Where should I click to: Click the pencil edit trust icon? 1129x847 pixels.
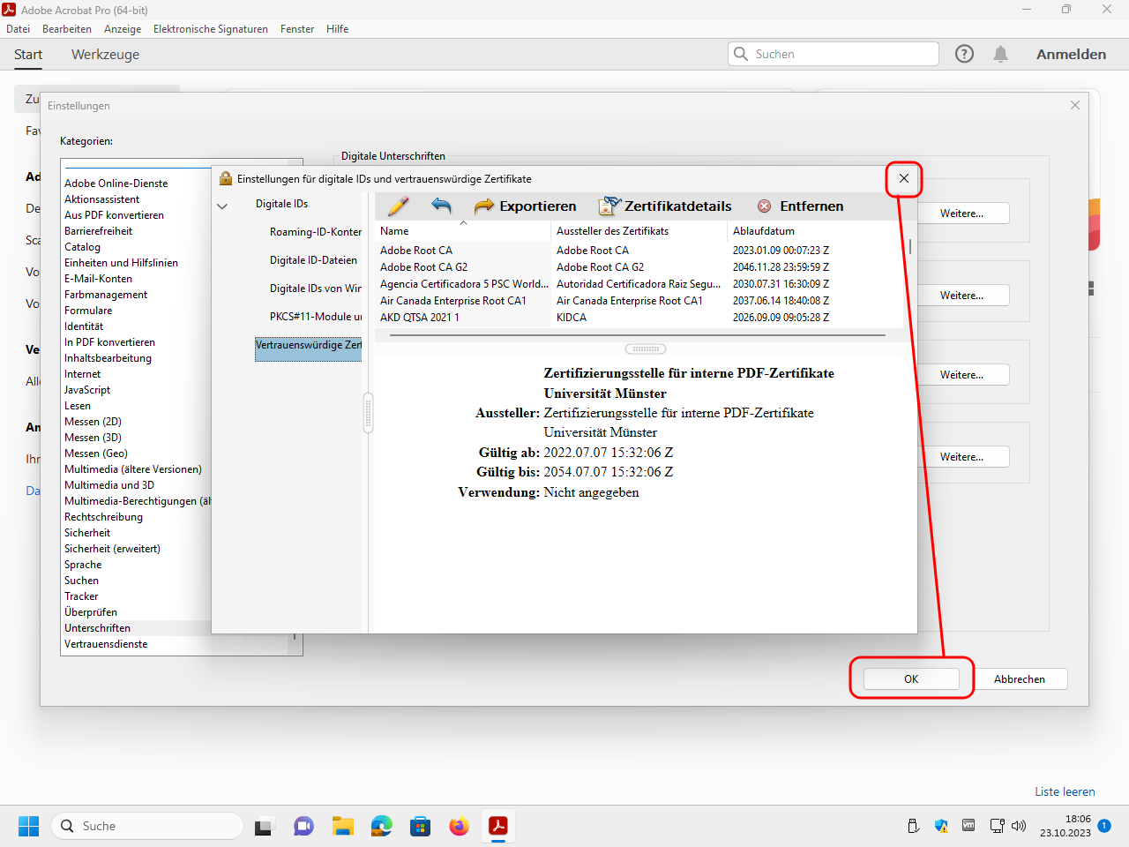(398, 206)
